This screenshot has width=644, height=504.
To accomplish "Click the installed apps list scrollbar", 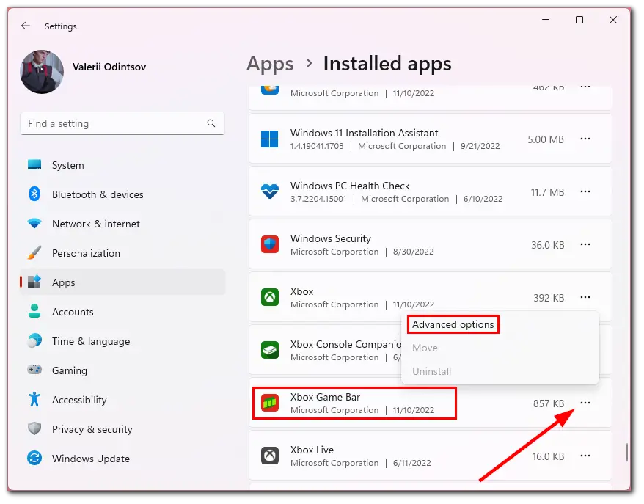I will [x=626, y=452].
